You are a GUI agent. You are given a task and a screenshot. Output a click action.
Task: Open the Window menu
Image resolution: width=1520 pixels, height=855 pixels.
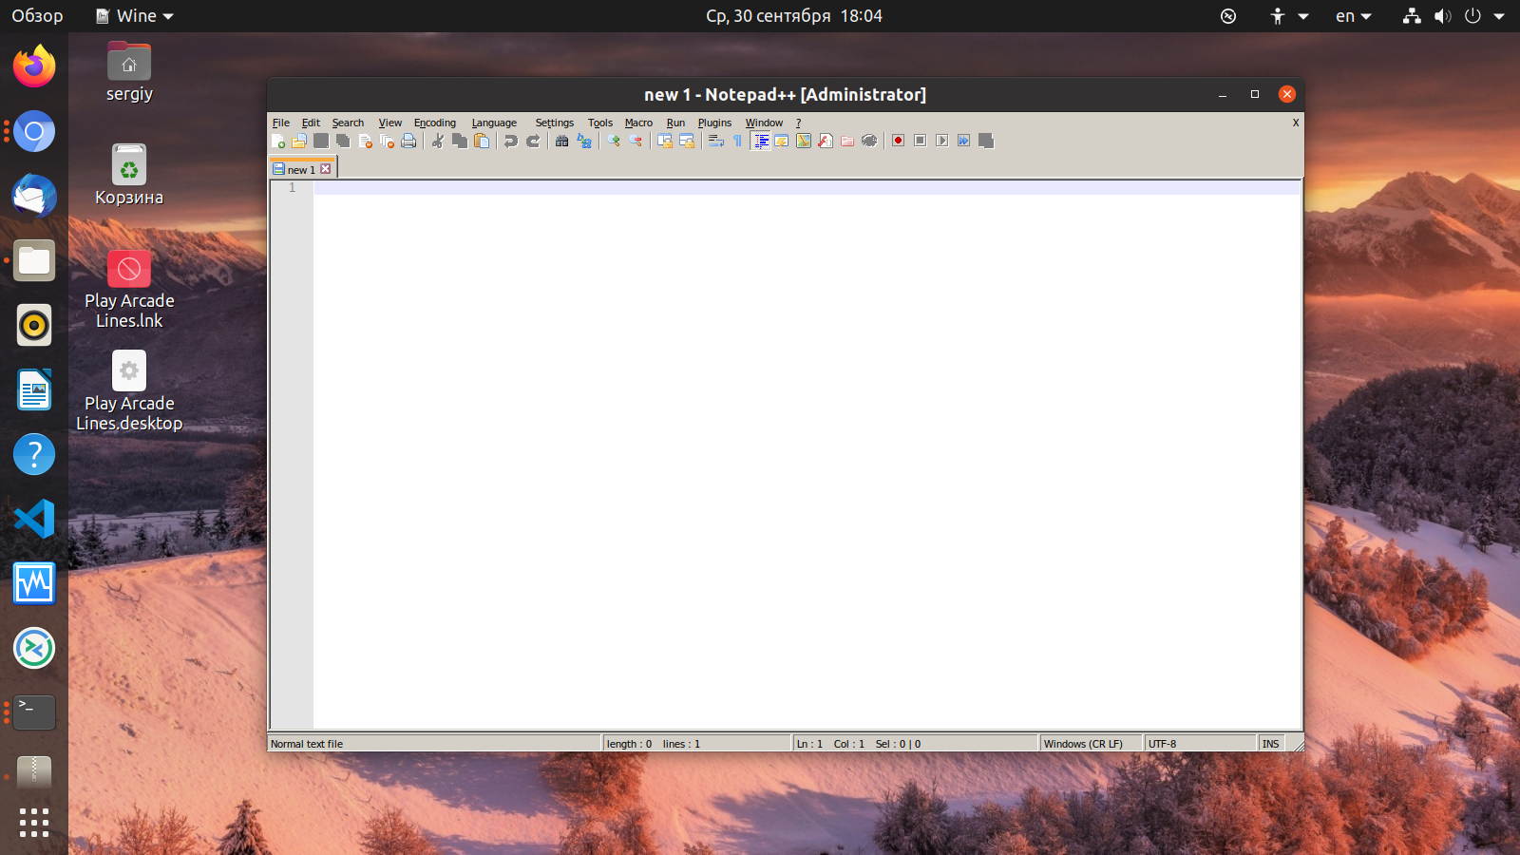pyautogui.click(x=764, y=123)
